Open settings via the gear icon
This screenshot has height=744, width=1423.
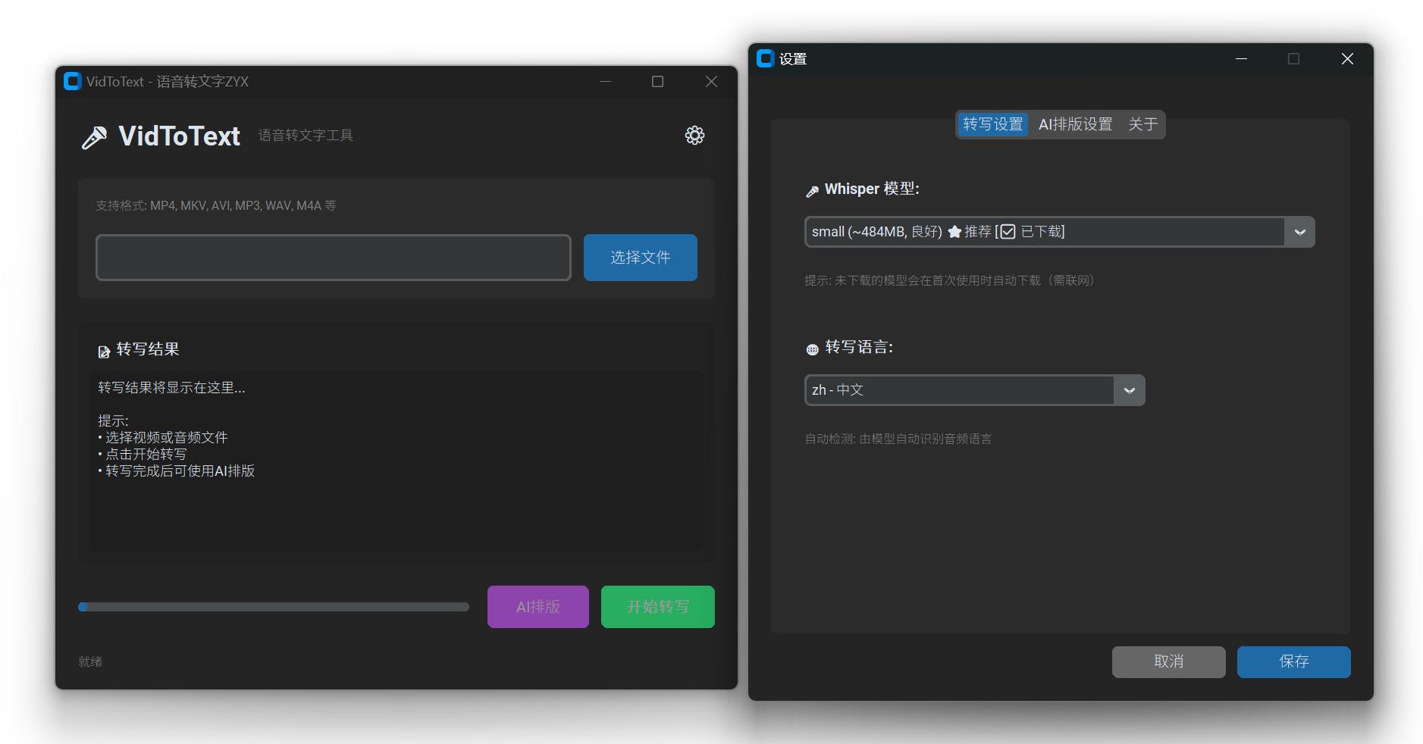(694, 136)
